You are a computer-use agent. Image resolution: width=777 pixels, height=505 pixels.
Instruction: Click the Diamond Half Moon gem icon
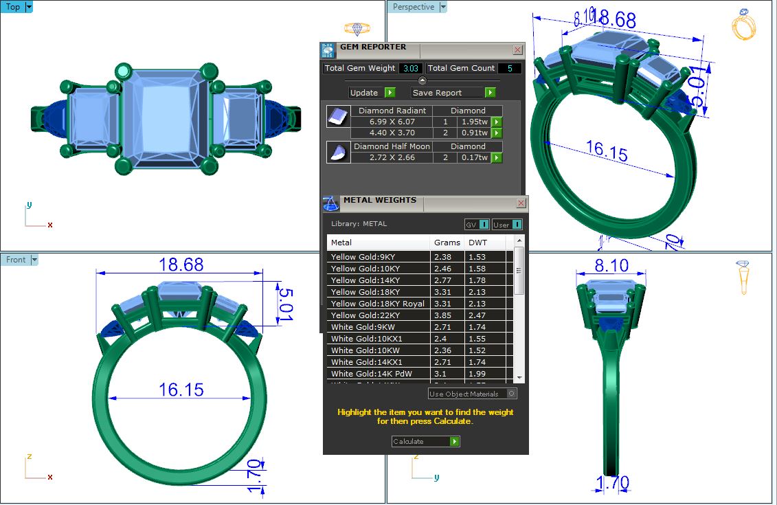[x=337, y=152]
